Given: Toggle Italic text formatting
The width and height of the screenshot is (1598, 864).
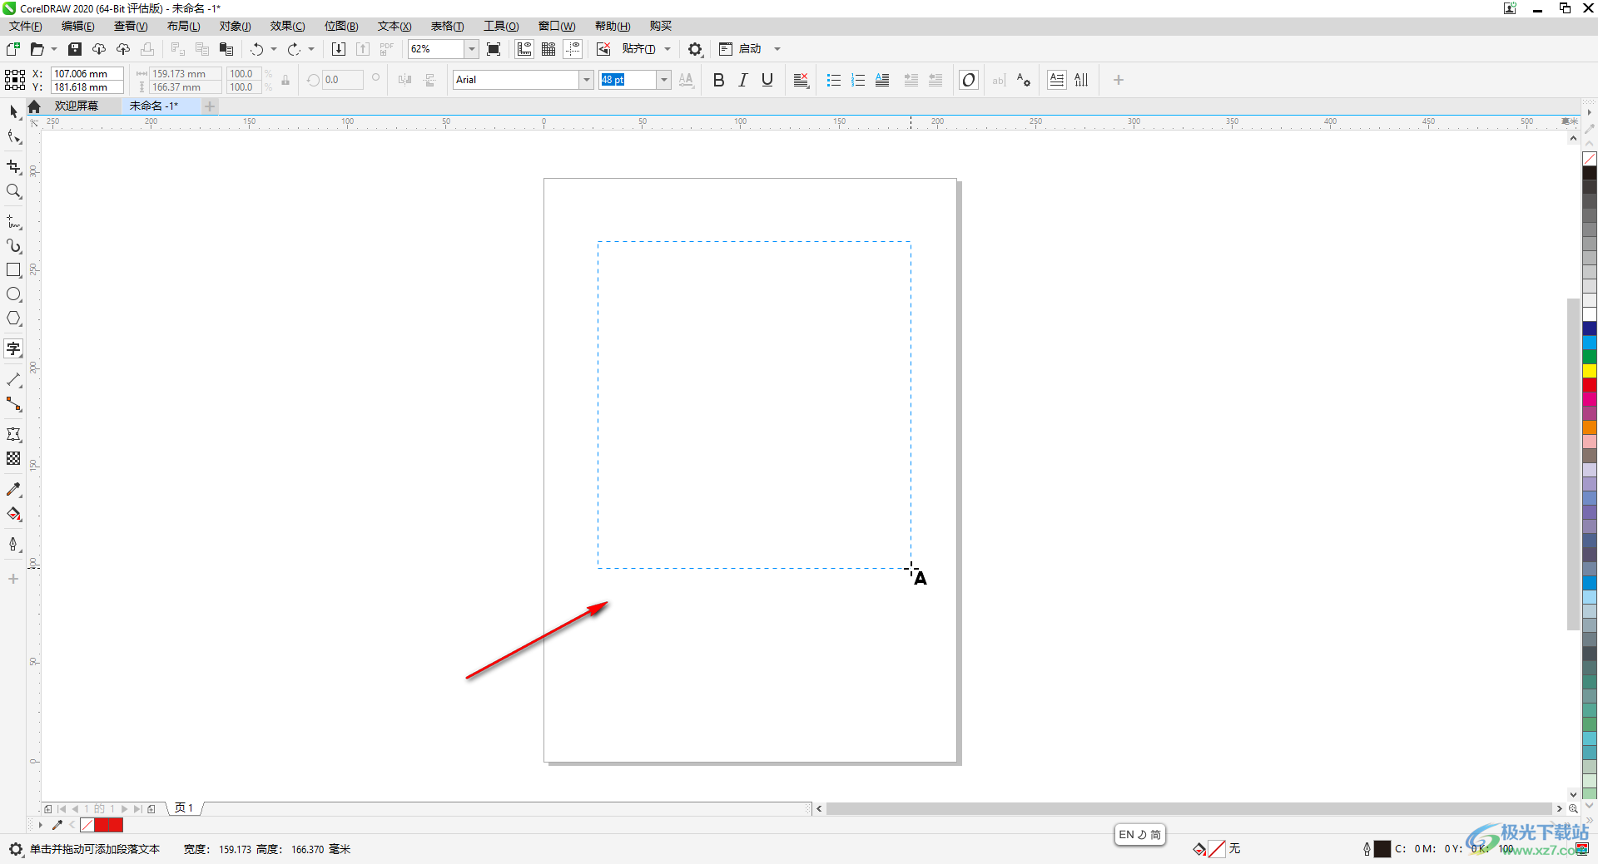Looking at the screenshot, I should [x=743, y=80].
